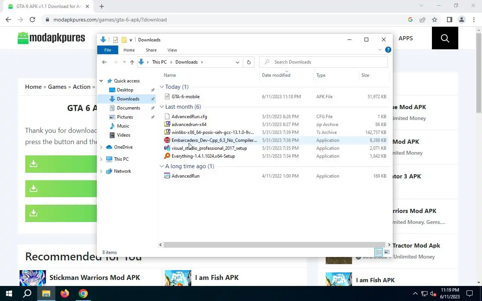Viewport: 482px width, 301px height.
Task: Expand the This PC tree node
Action: (101, 159)
